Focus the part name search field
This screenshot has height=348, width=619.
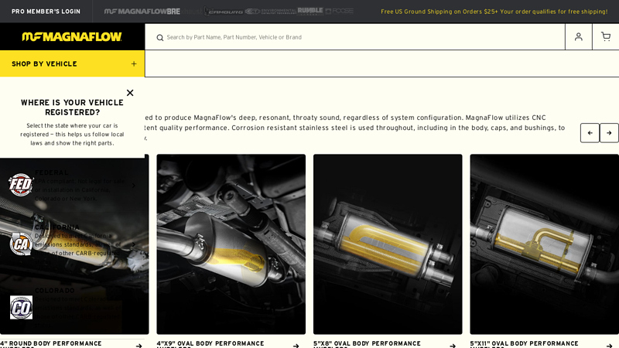click(x=355, y=37)
